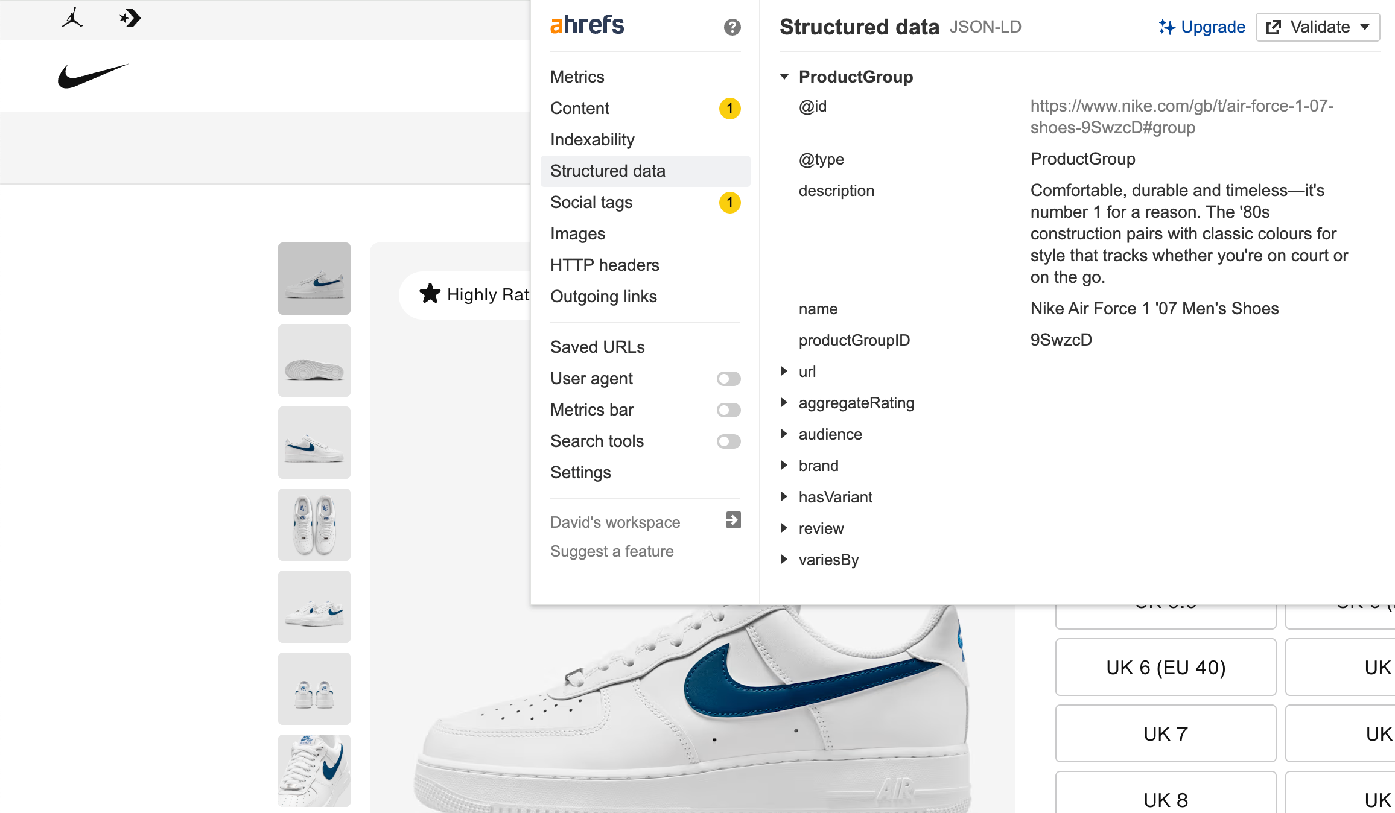Click the Jordan brand jumpman icon
Viewport: 1395px width, 813px height.
(x=72, y=19)
